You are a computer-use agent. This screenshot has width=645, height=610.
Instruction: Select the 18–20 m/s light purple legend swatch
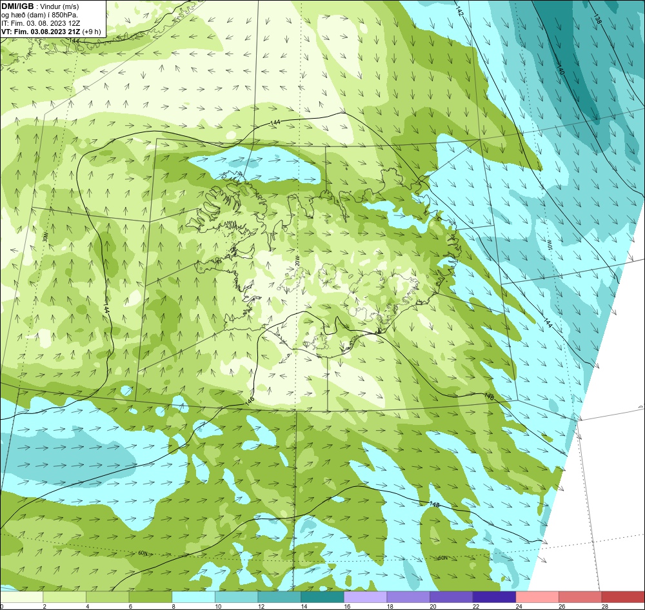408,597
